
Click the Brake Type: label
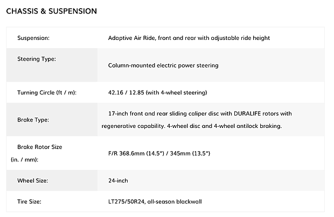tap(33, 120)
